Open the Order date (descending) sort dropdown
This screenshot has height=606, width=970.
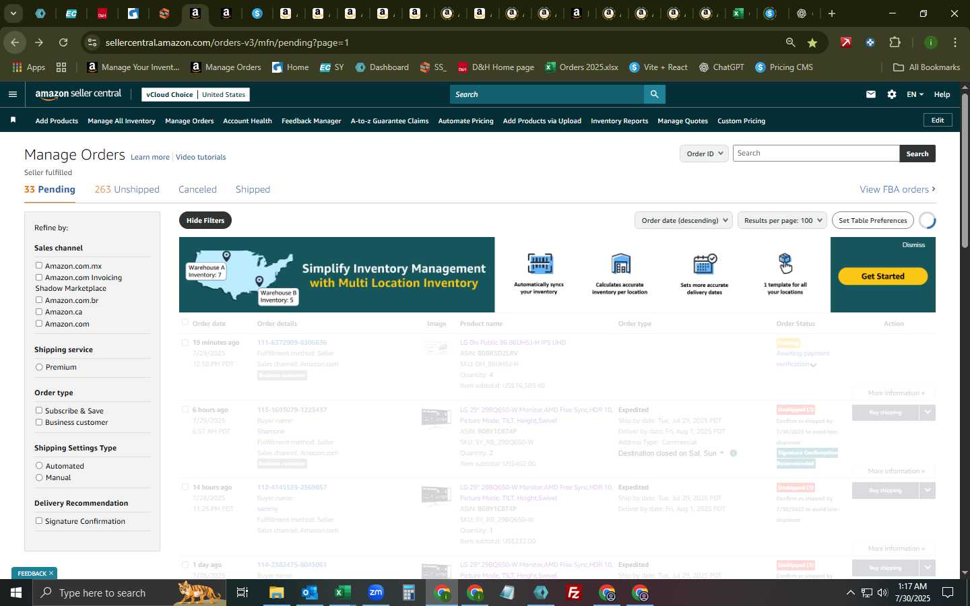pos(684,220)
